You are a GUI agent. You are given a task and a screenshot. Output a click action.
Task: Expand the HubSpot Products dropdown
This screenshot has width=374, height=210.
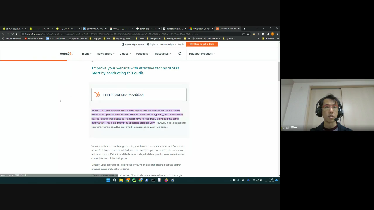coord(202,54)
